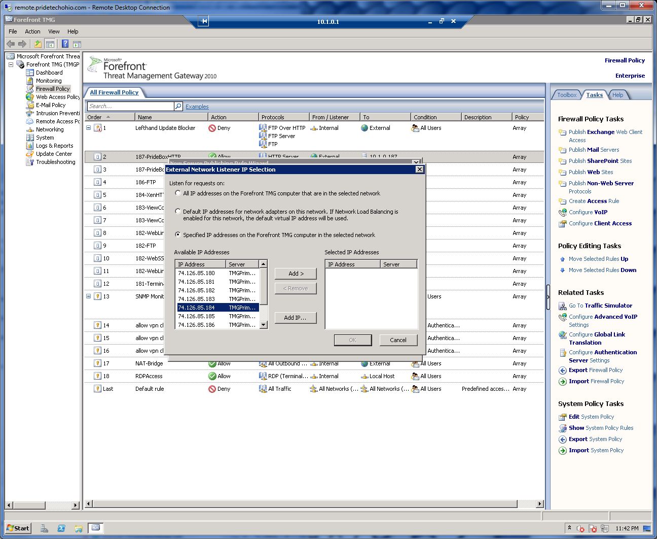Open E-Mail Policy tree node
The width and height of the screenshot is (657, 539).
pos(51,105)
